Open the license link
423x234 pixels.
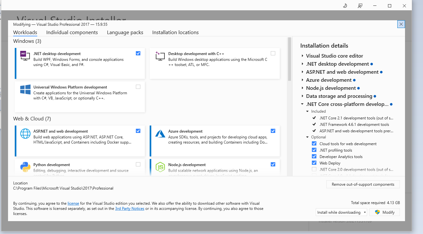(73, 203)
